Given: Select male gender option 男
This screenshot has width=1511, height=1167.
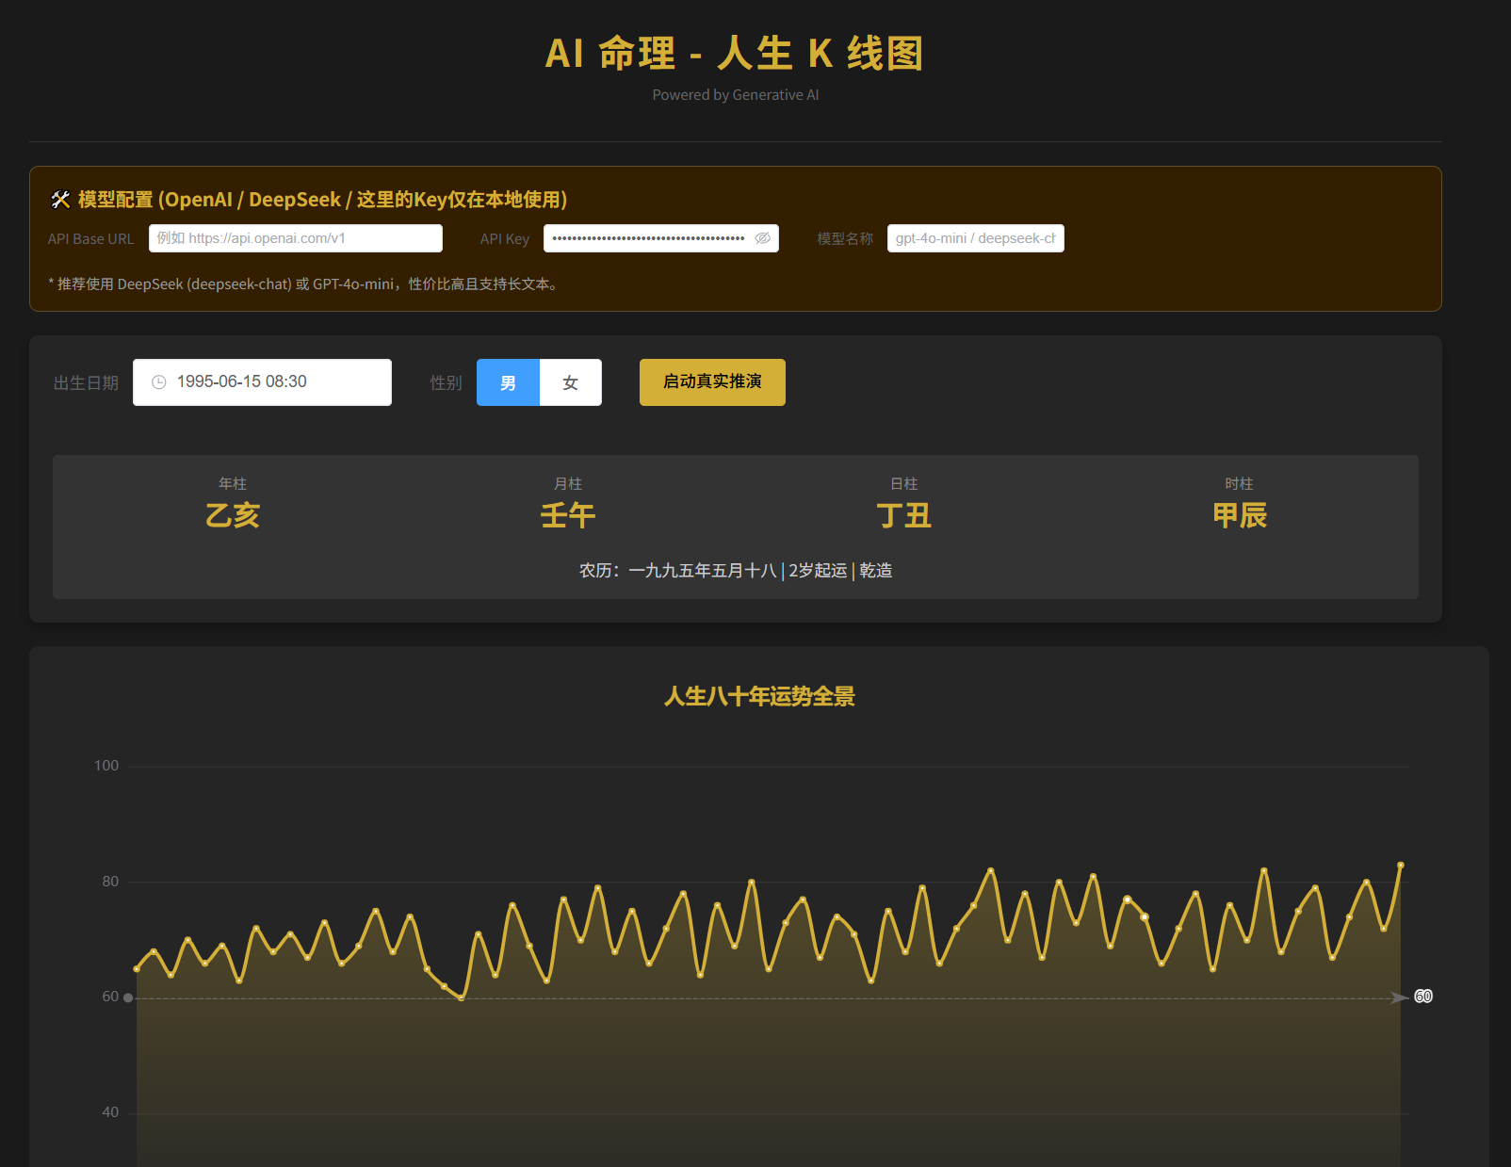Looking at the screenshot, I should [x=508, y=382].
